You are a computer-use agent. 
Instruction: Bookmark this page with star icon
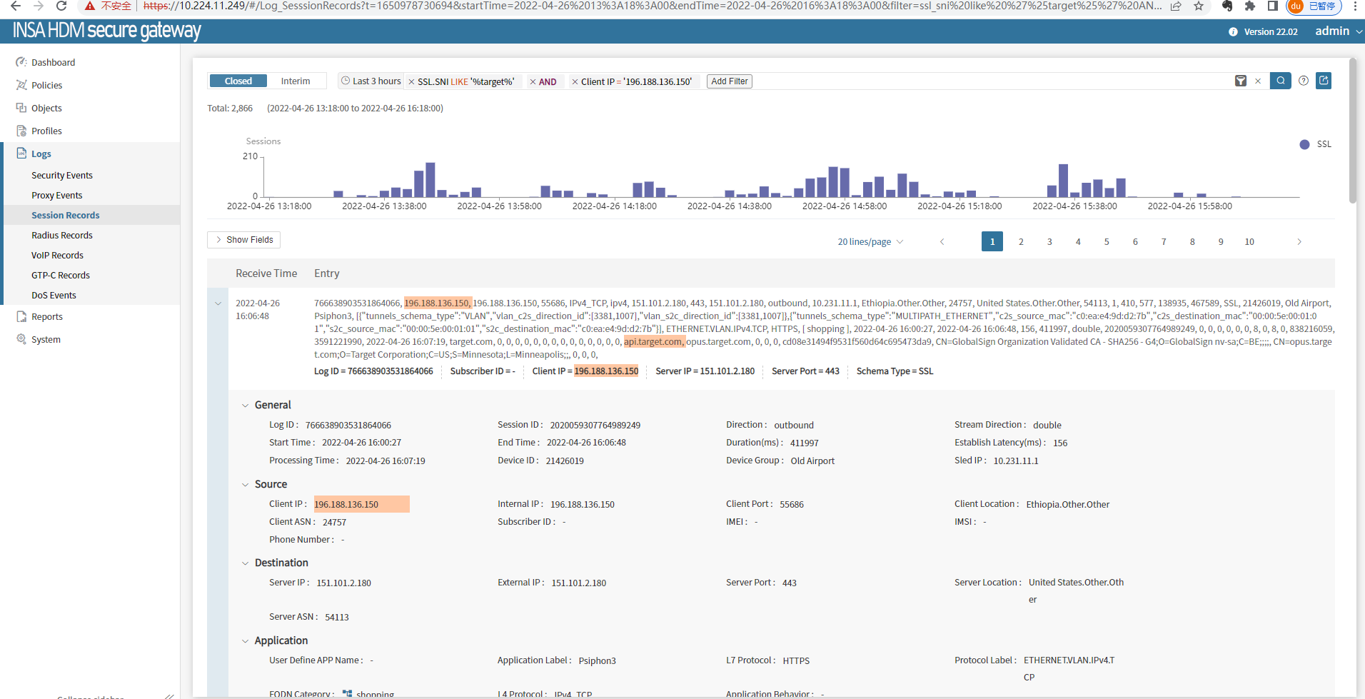click(1199, 6)
